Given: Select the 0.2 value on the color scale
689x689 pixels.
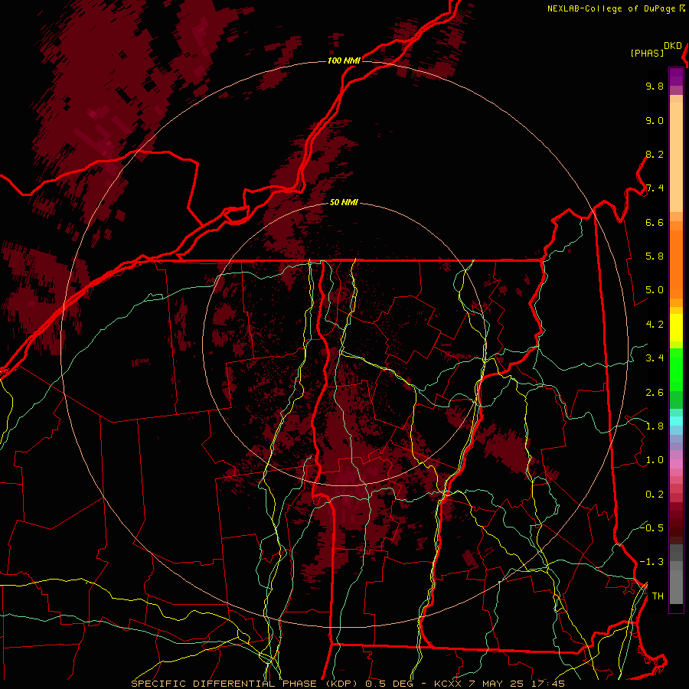Looking at the screenshot, I should point(655,495).
